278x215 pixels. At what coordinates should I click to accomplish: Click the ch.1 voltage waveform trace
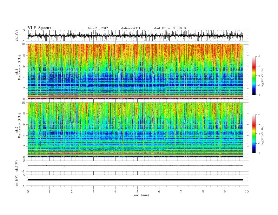tap(135, 35)
